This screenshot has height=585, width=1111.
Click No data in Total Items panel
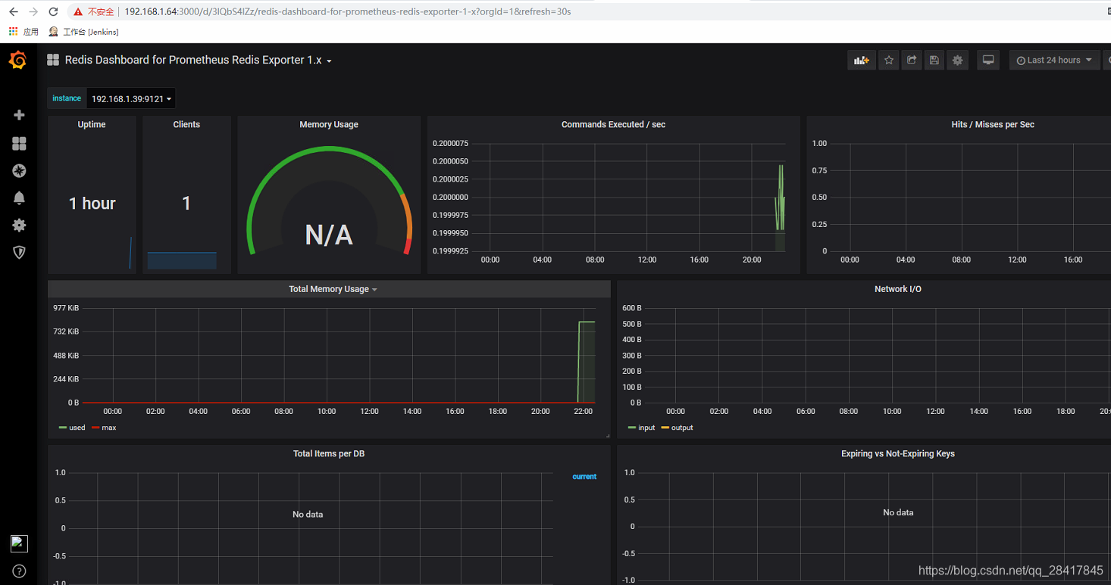click(308, 514)
